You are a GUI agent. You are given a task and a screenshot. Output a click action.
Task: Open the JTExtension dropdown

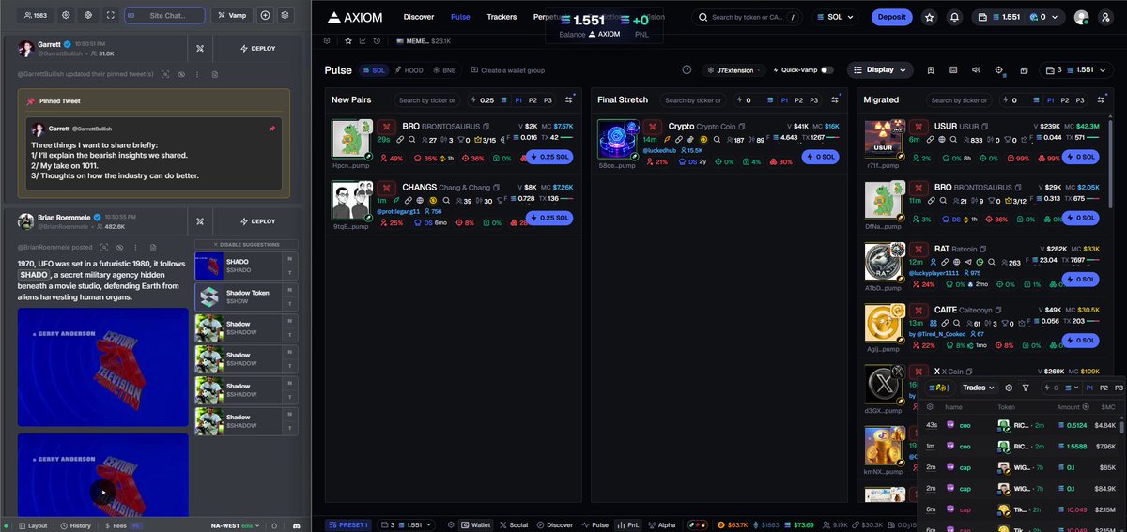click(733, 70)
